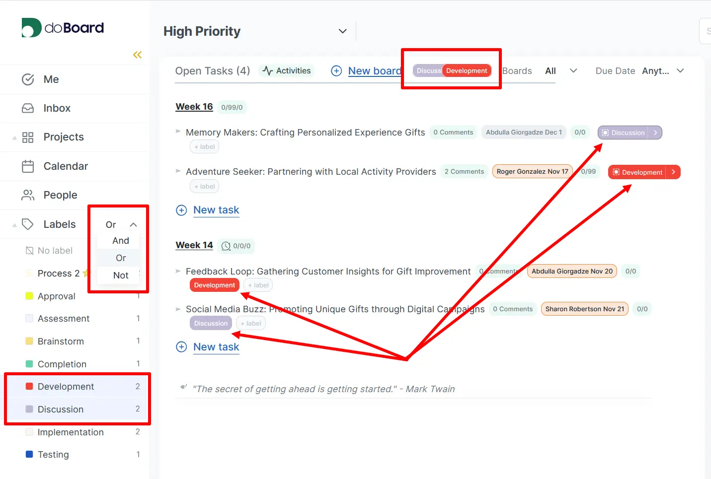
Task: Click New task link under Week 16
Action: [x=216, y=210]
